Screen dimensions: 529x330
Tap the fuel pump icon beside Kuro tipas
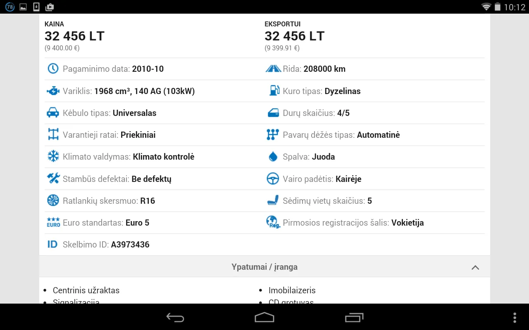[x=274, y=91]
